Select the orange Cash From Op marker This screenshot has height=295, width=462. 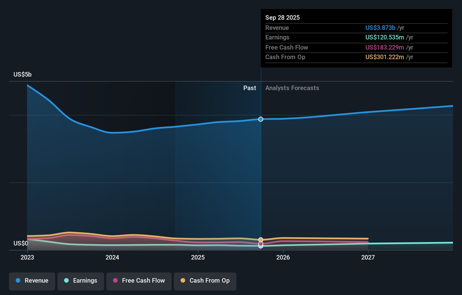pos(261,240)
